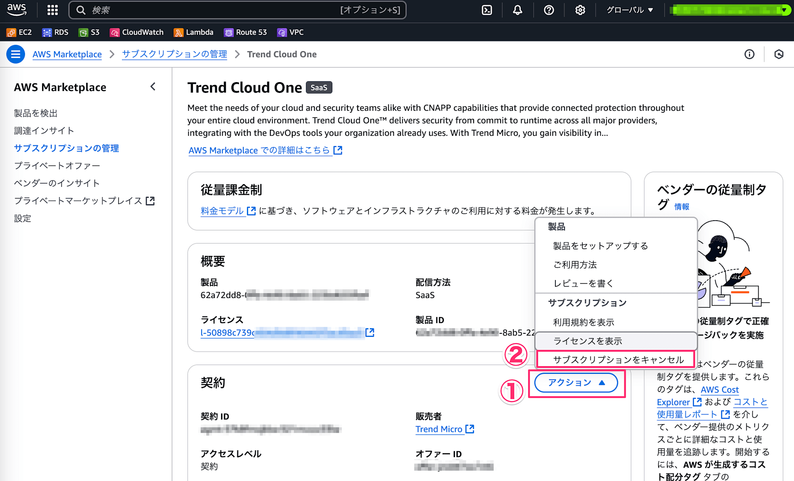
Task: Open the settings gear icon
Action: point(580,10)
